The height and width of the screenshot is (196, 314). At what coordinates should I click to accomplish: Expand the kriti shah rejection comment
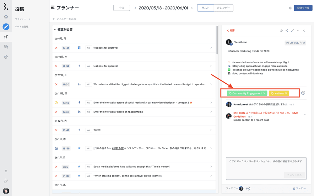(x=305, y=115)
